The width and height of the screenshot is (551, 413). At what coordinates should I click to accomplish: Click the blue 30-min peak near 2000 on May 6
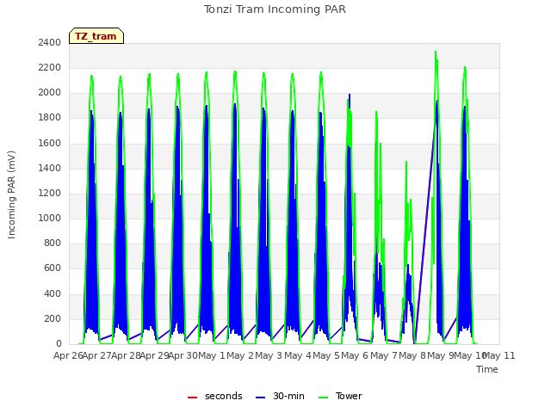click(x=350, y=95)
